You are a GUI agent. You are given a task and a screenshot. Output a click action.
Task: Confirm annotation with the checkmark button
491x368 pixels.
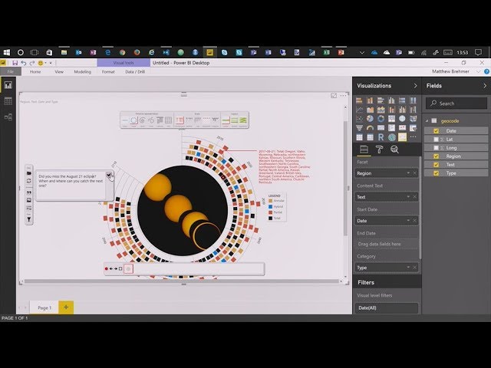109,175
